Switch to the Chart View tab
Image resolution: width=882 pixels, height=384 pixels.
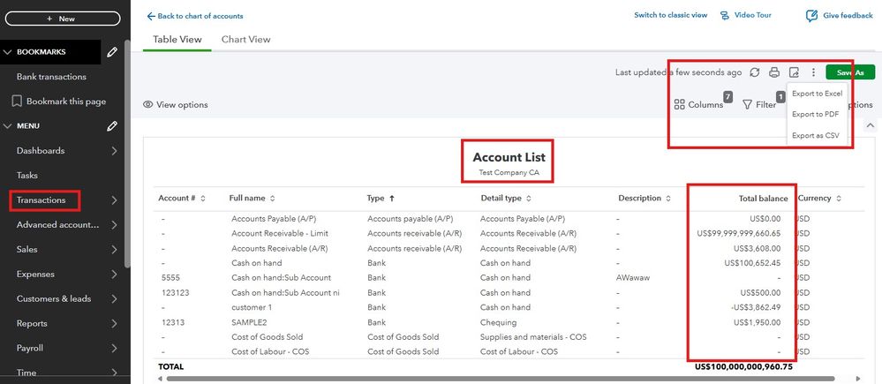(245, 40)
